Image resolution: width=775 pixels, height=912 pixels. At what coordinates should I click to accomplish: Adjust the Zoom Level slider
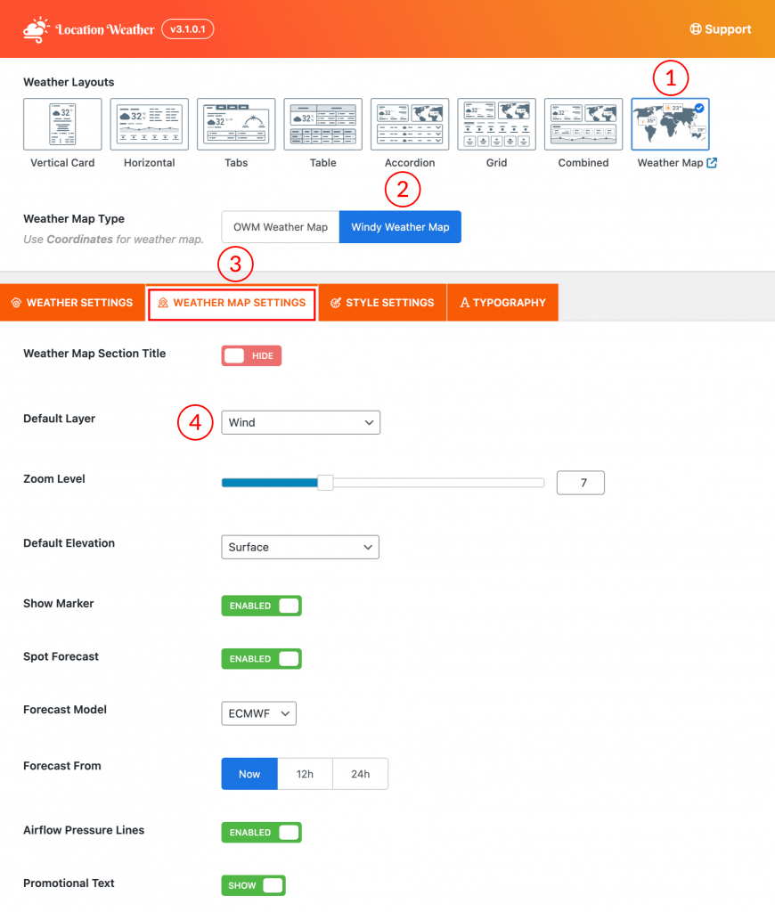(x=324, y=482)
